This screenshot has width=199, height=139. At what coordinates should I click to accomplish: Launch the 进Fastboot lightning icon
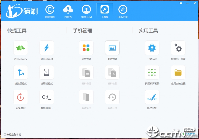pos(47,48)
